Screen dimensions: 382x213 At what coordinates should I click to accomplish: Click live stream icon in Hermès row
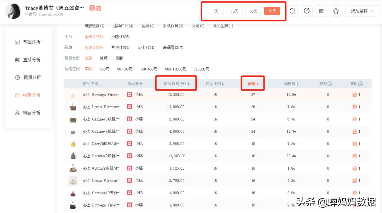coord(354,156)
